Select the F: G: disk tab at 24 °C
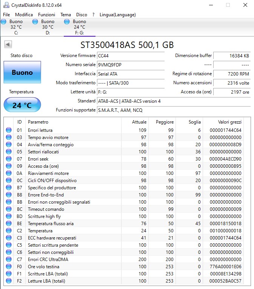This screenshot has height=289, width=254. point(79,27)
